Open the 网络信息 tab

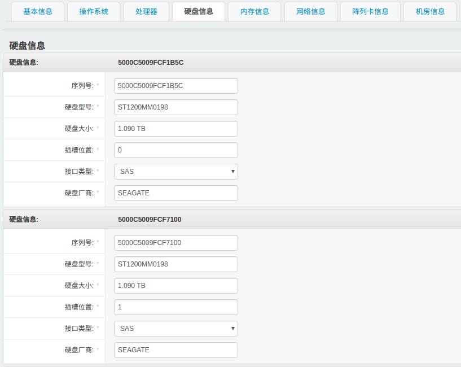coord(310,11)
